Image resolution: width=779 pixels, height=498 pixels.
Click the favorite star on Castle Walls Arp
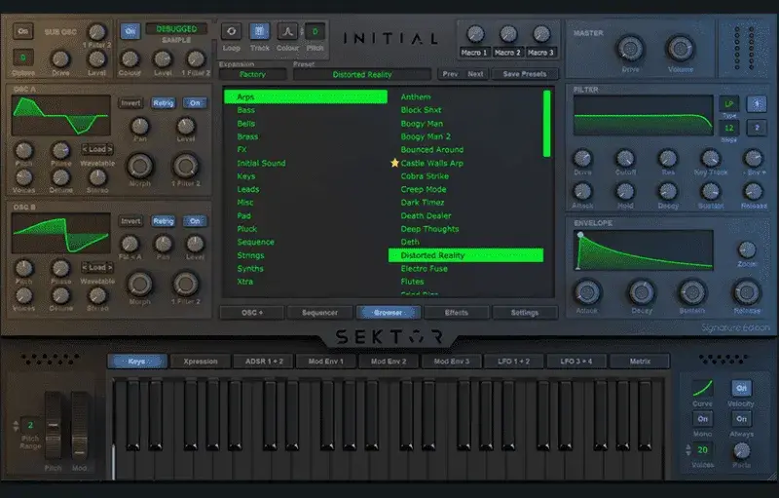click(394, 163)
